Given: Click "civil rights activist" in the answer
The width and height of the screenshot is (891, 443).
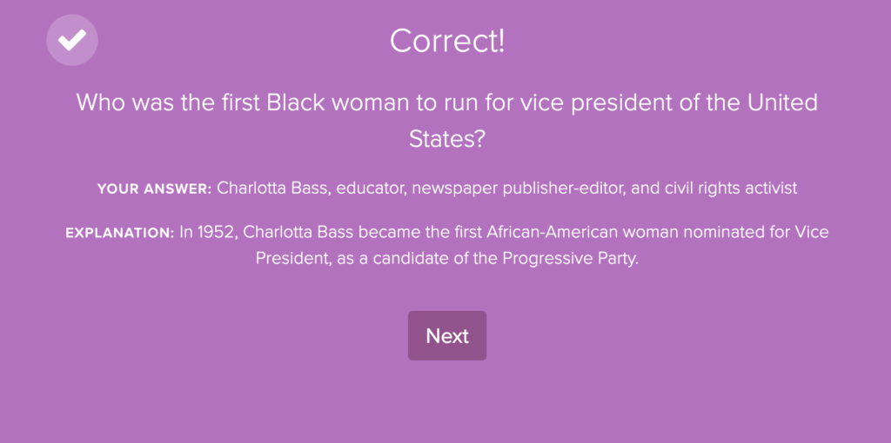Looking at the screenshot, I should click(x=731, y=188).
